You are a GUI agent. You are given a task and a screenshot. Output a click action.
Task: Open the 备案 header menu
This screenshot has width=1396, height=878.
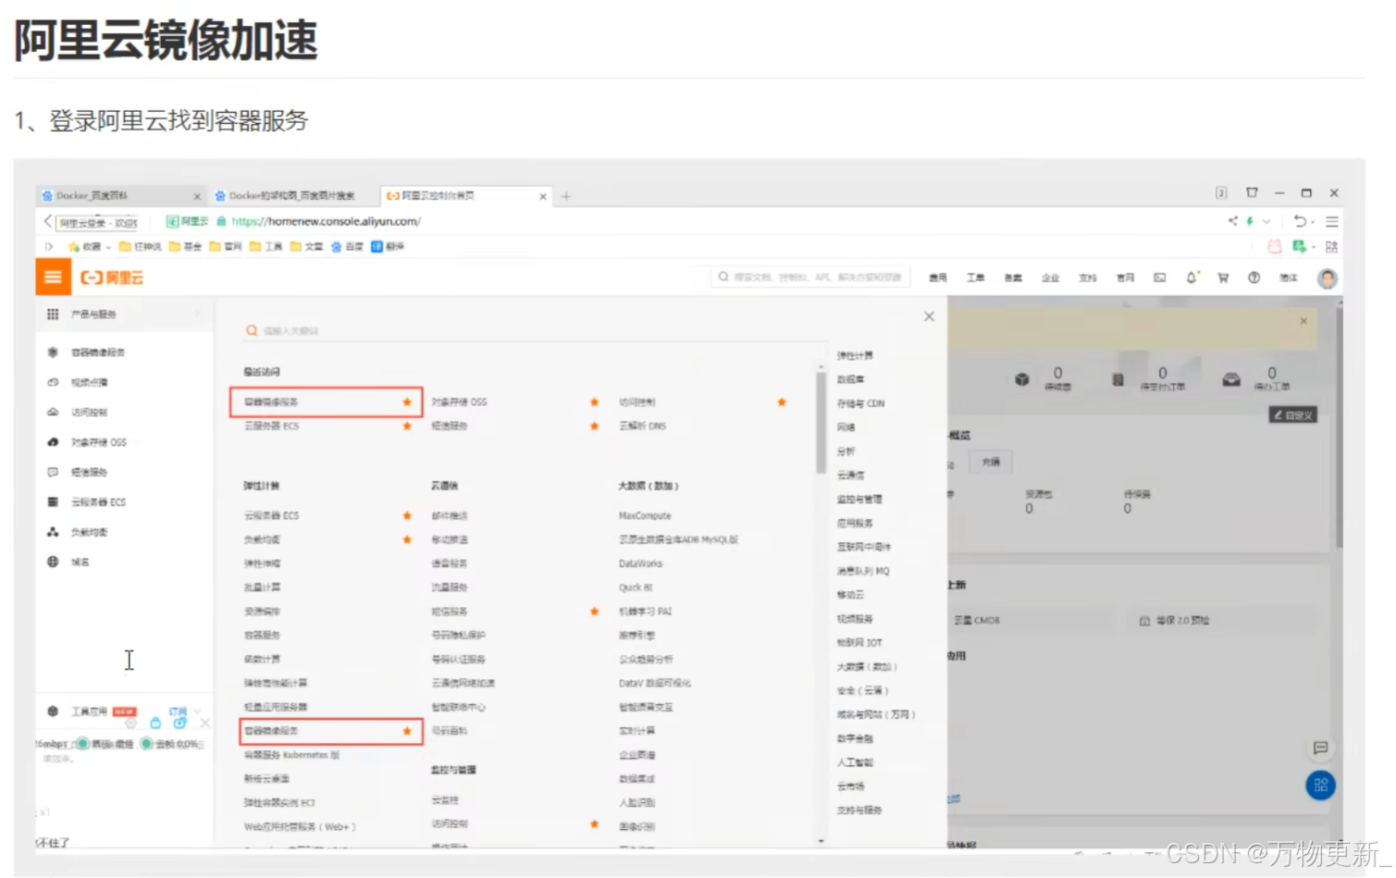coord(1013,278)
